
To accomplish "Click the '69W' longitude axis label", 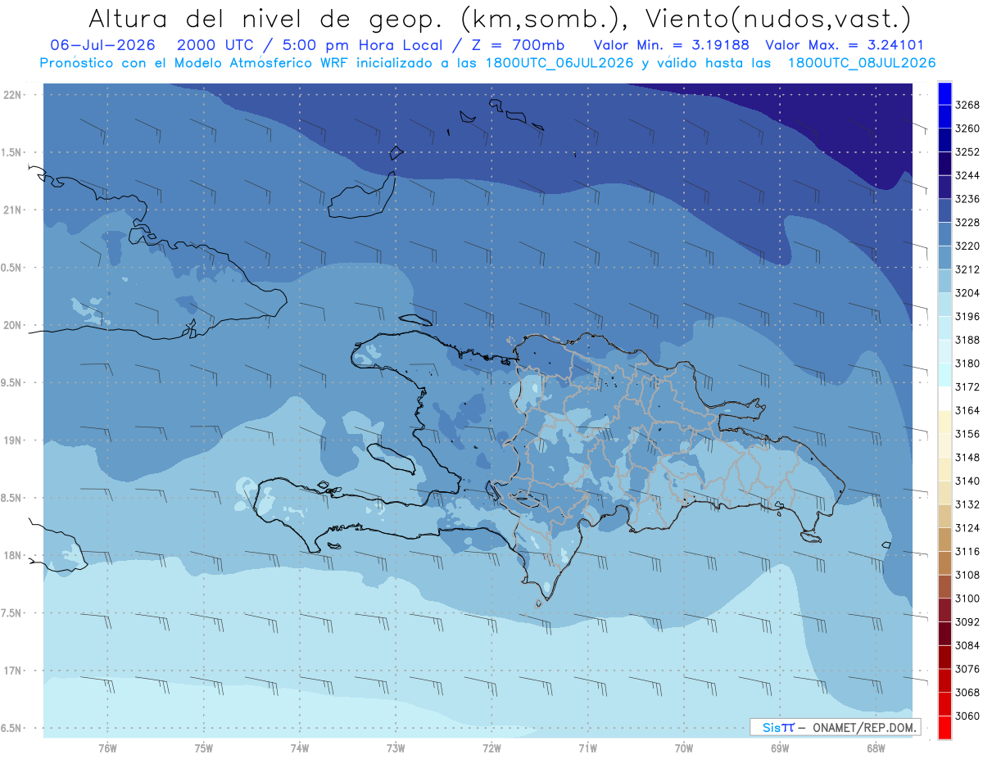I will point(780,748).
